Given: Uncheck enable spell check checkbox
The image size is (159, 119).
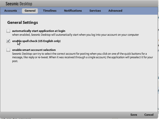Looking at the screenshot, I should [8, 41].
